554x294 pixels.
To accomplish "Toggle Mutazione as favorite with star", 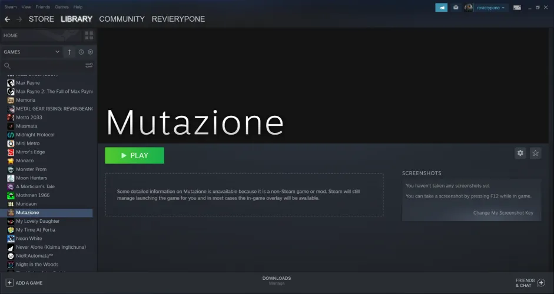I will (x=535, y=153).
